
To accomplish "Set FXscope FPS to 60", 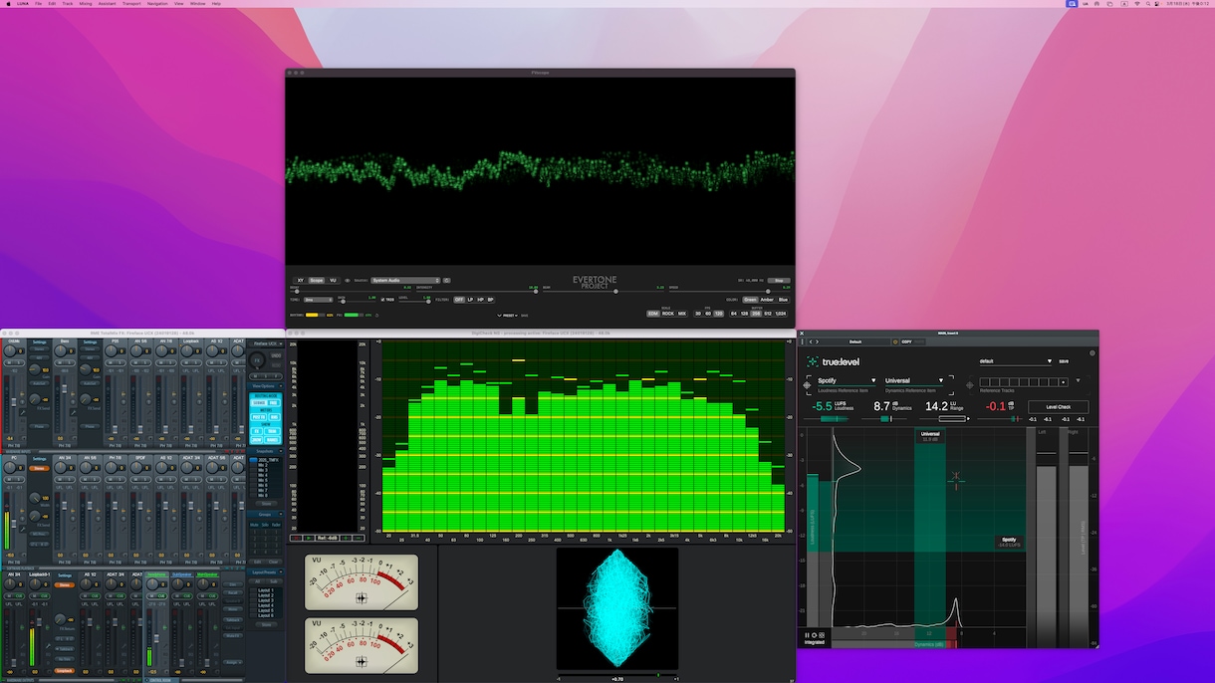I will tap(708, 314).
